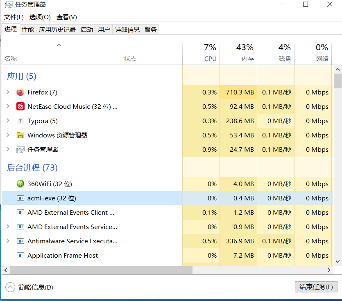The image size is (342, 301).
Task: Click the horizontal scrollbar right arrow
Action: [329, 270]
